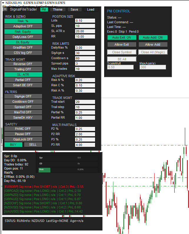The width and height of the screenshot is (189, 234).
Task: Edit the SL pips field
Action: 85,26
